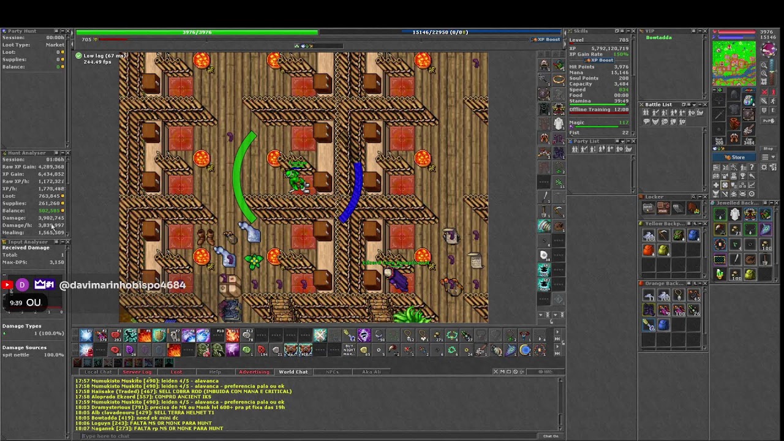
Task: Click the weapon equipment slot
Action: tap(719, 114)
